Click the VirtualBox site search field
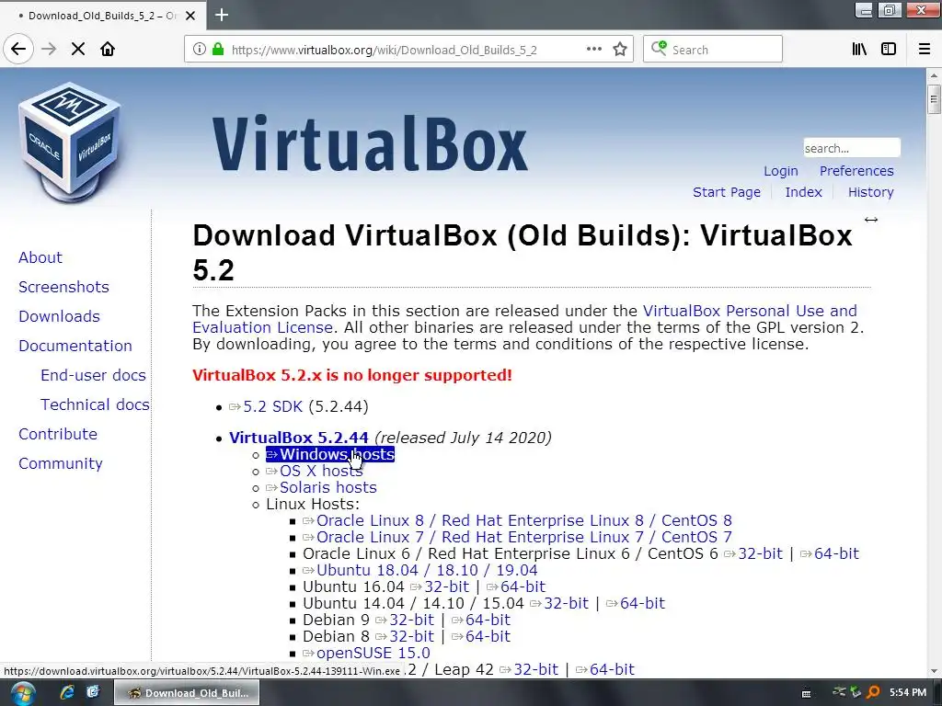The height and width of the screenshot is (706, 942). [x=852, y=148]
